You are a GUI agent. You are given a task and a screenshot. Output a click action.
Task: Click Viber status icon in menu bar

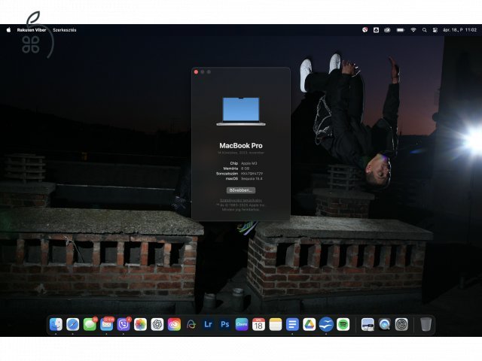[365, 30]
